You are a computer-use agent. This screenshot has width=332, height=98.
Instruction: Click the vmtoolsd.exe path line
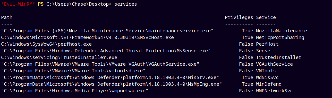[x=73, y=71]
